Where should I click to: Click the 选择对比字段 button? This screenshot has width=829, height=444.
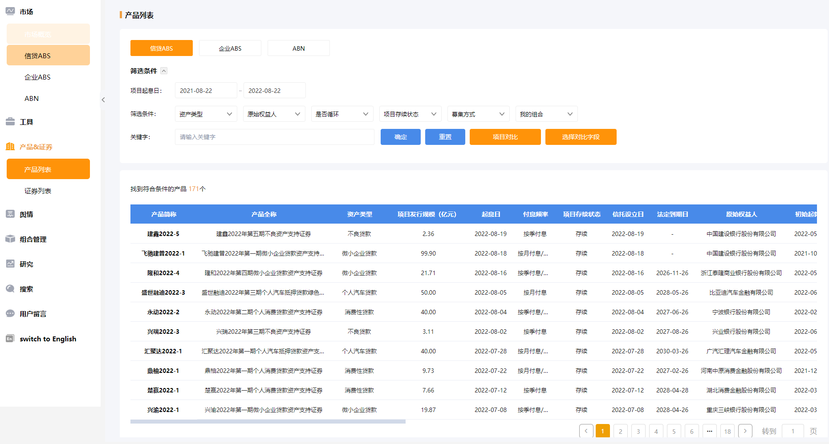click(581, 137)
